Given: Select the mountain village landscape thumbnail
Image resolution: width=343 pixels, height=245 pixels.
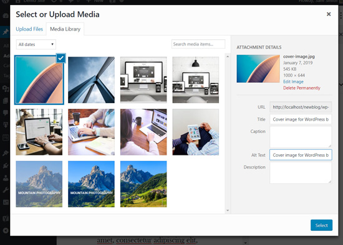Looking at the screenshot, I should (x=143, y=184).
